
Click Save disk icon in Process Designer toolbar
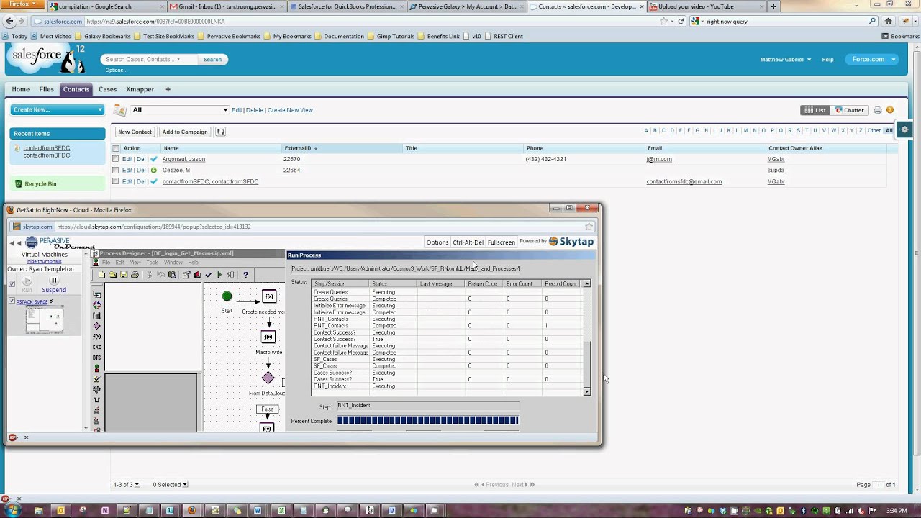[123, 275]
